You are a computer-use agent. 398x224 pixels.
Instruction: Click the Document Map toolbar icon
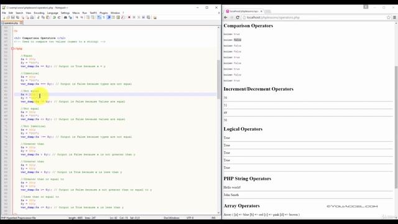[118, 17]
